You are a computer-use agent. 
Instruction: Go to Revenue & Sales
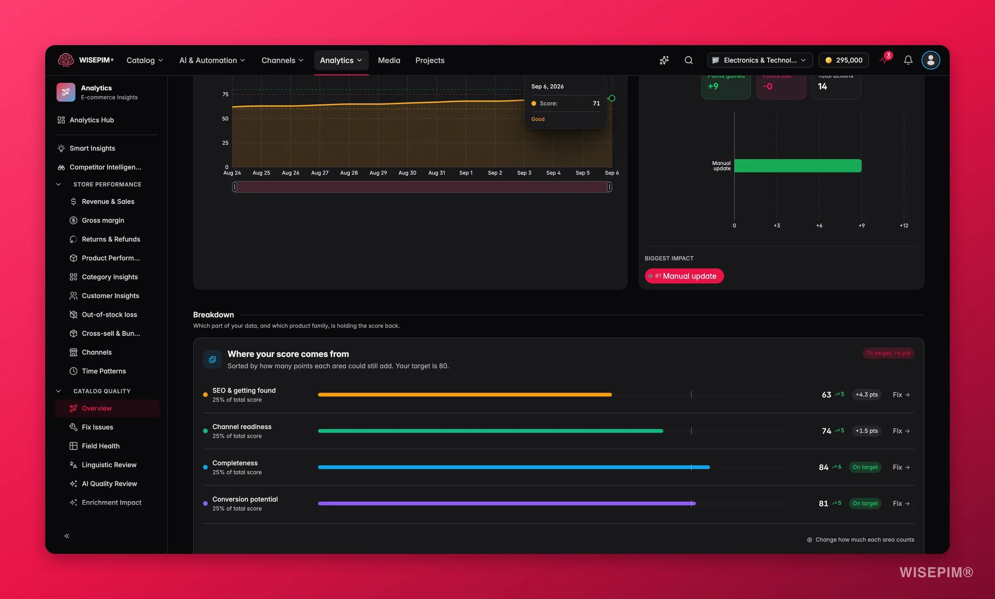(x=108, y=201)
